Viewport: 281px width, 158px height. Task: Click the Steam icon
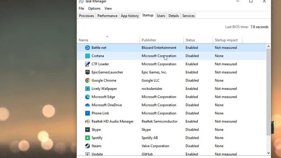coord(87,146)
